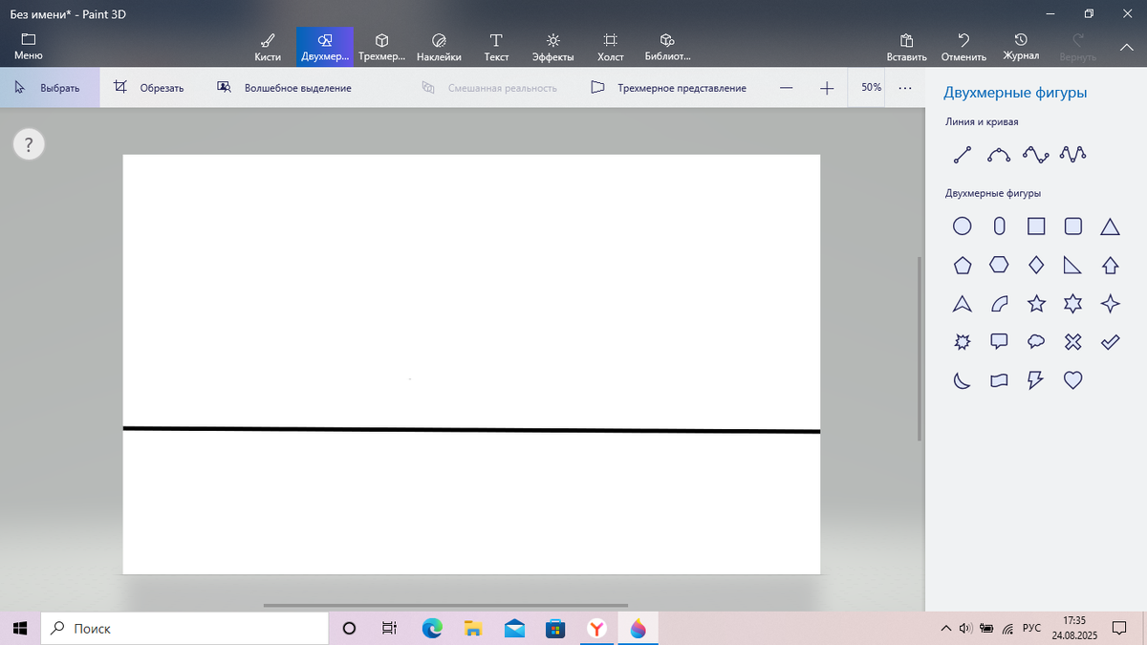Toggle Трехмерное представление 3D view

coord(668,88)
